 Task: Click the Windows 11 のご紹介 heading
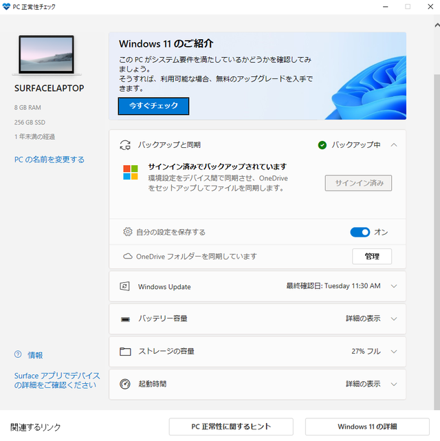click(166, 44)
